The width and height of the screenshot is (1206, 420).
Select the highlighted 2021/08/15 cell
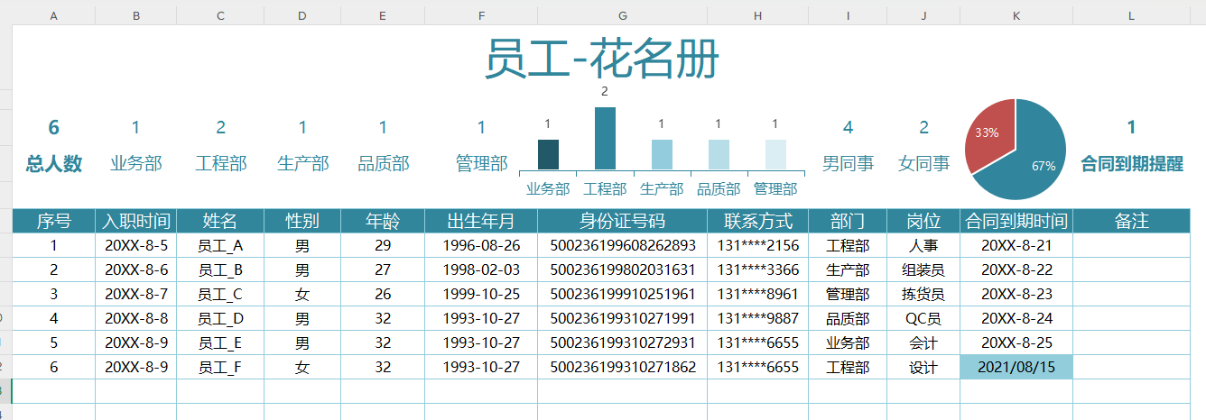pos(1016,367)
